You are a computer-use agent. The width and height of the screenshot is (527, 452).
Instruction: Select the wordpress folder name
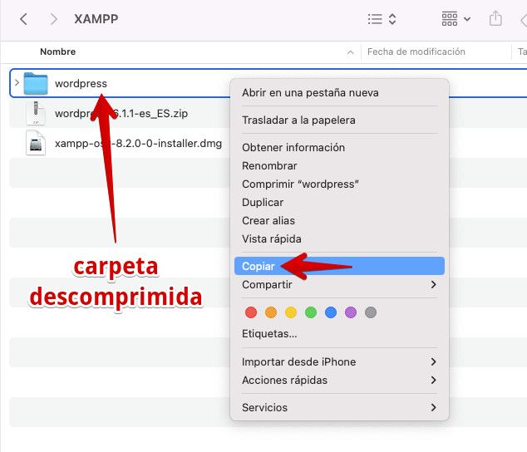(x=81, y=83)
